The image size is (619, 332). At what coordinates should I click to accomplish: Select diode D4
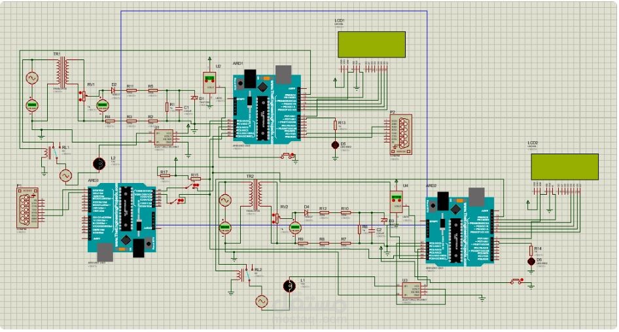point(307,212)
